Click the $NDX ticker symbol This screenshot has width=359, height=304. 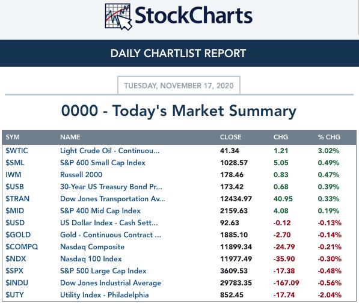tap(16, 259)
